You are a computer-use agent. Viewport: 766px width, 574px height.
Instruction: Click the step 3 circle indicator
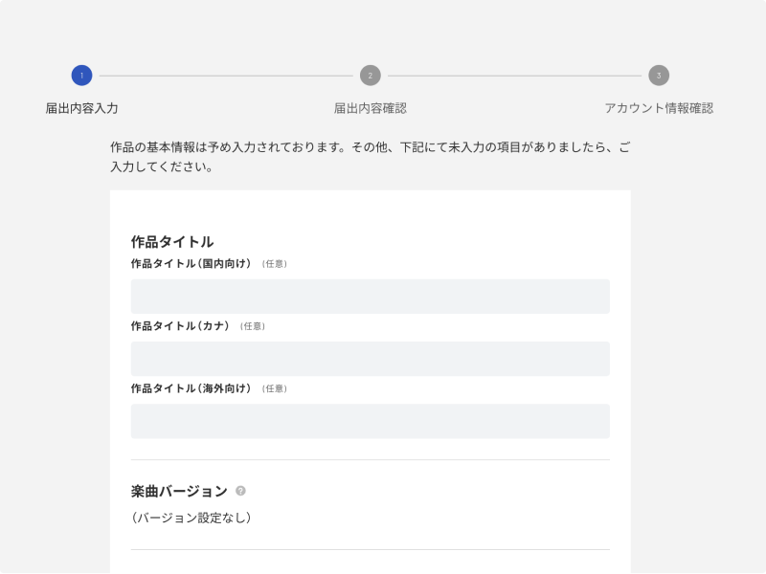tap(659, 76)
